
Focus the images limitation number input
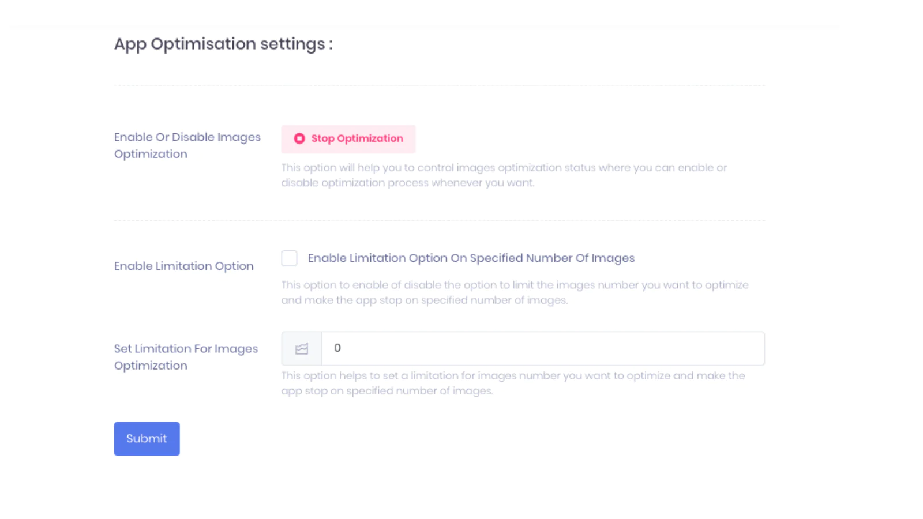click(542, 348)
